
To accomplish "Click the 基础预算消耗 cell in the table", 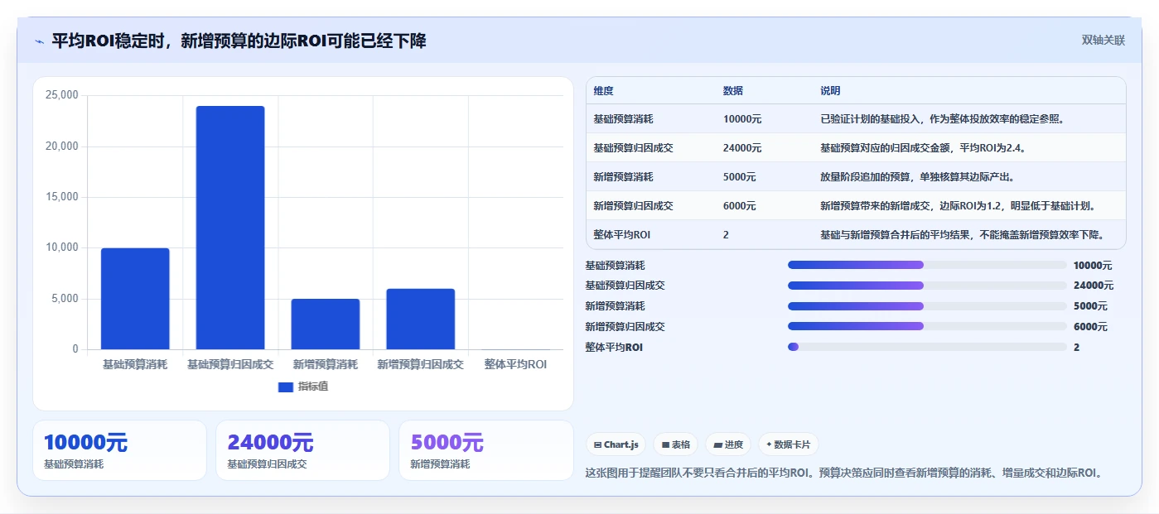I will pyautogui.click(x=623, y=119).
